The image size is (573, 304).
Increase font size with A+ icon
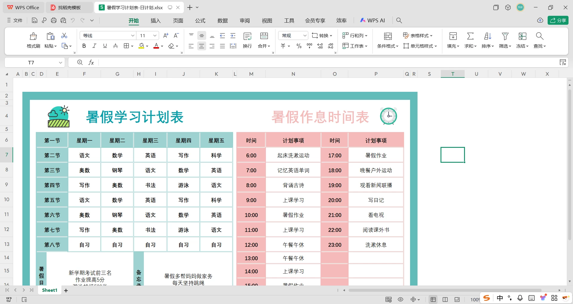point(166,35)
